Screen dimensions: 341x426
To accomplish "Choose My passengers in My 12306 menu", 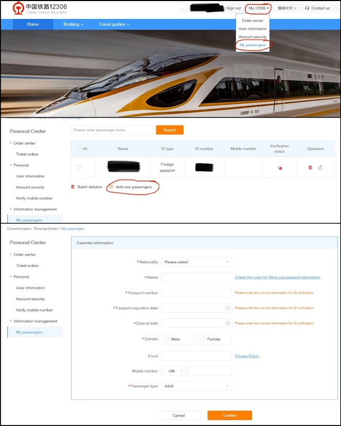I will pos(252,45).
